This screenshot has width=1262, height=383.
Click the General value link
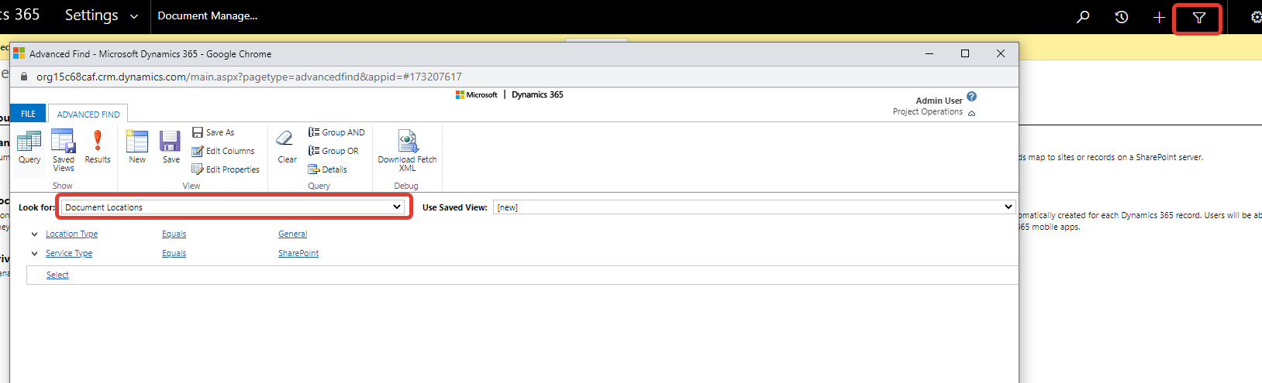[292, 234]
